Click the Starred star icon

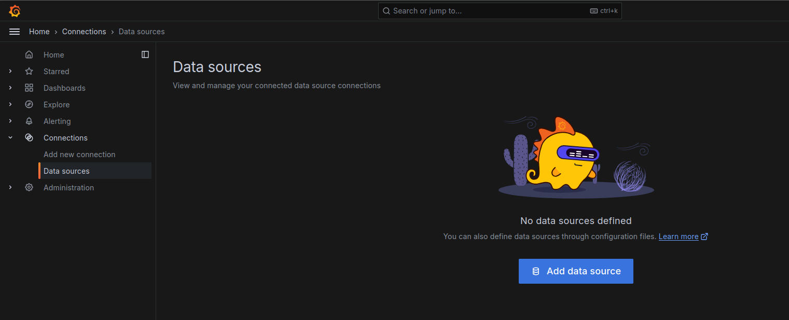coord(29,72)
